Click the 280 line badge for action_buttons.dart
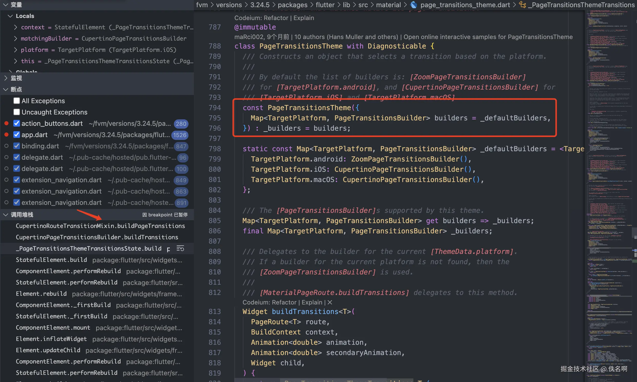Viewport: 637px width, 382px height. coord(181,123)
